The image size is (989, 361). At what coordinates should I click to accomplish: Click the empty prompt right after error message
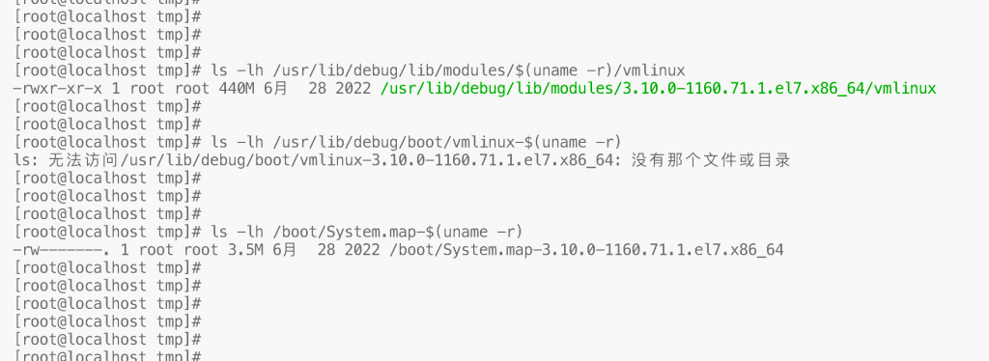pos(107,179)
